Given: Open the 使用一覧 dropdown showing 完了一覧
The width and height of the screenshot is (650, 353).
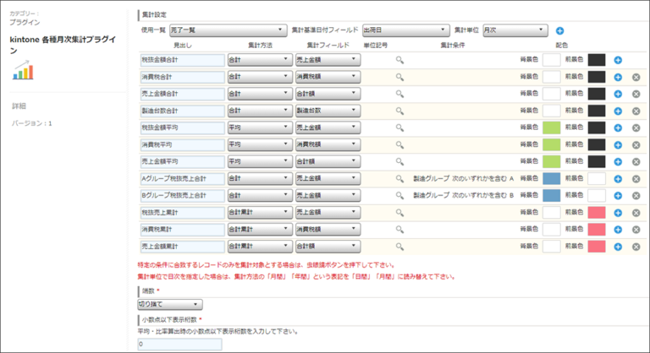Looking at the screenshot, I should pyautogui.click(x=227, y=30).
